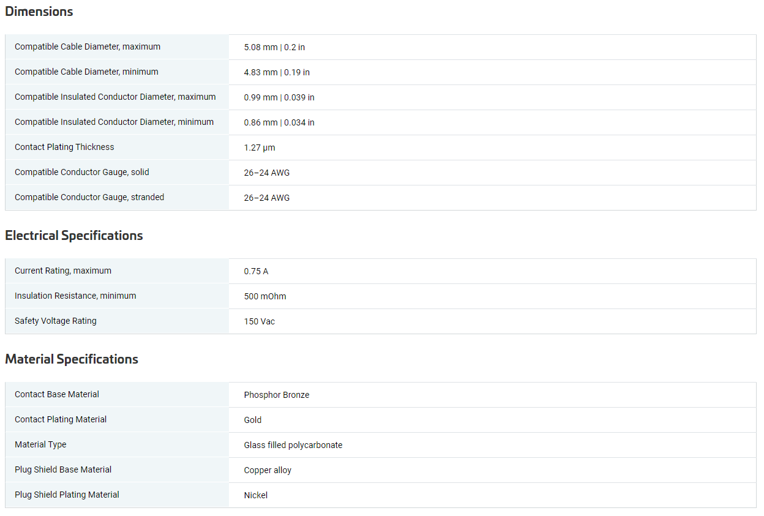Click the Current Rating, maximum label

coord(63,271)
